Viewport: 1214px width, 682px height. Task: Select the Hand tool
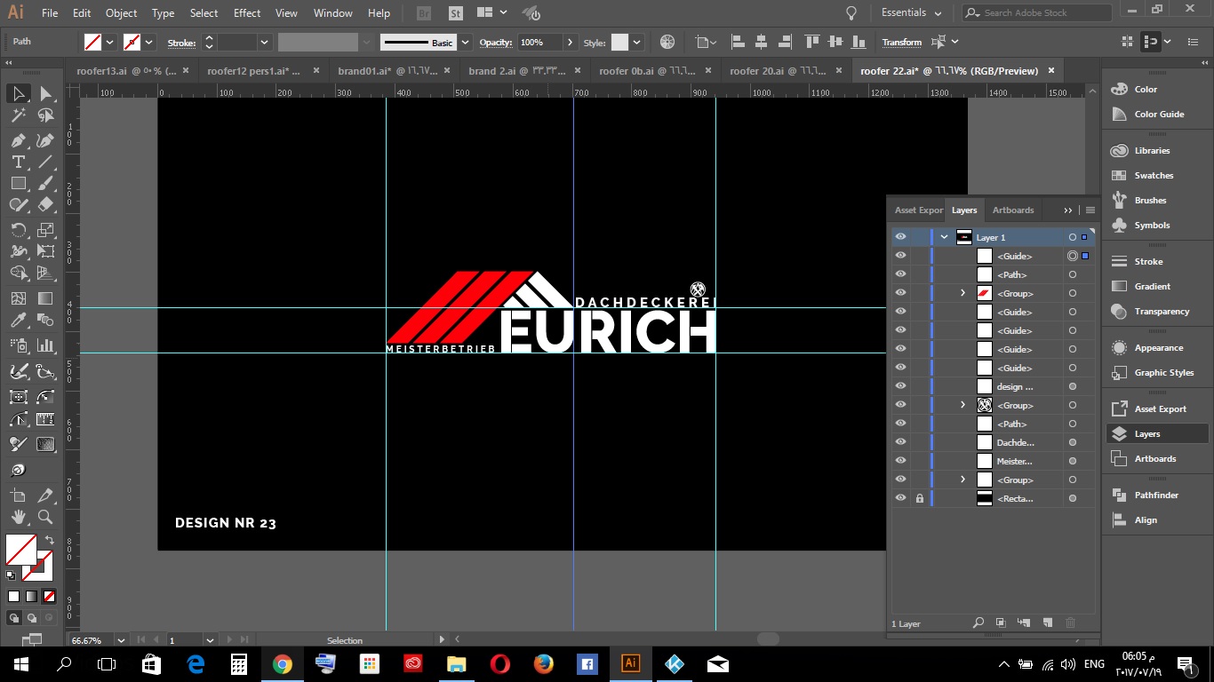pyautogui.click(x=18, y=516)
